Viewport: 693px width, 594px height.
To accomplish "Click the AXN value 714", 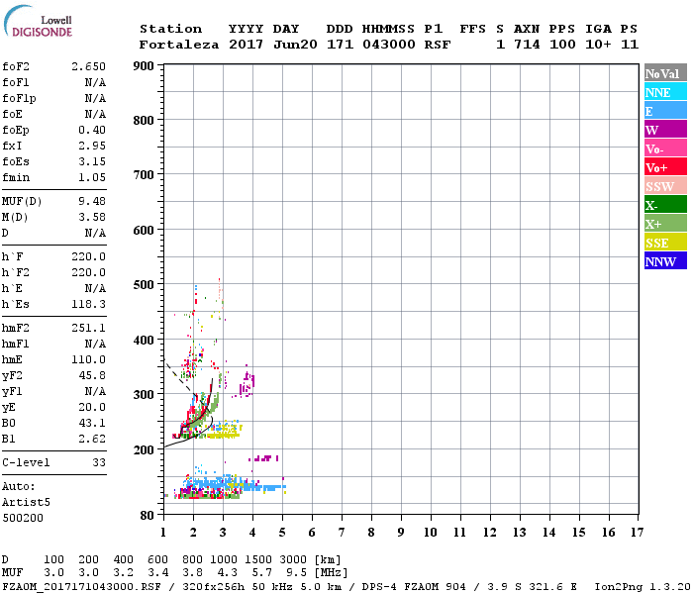I will point(527,45).
